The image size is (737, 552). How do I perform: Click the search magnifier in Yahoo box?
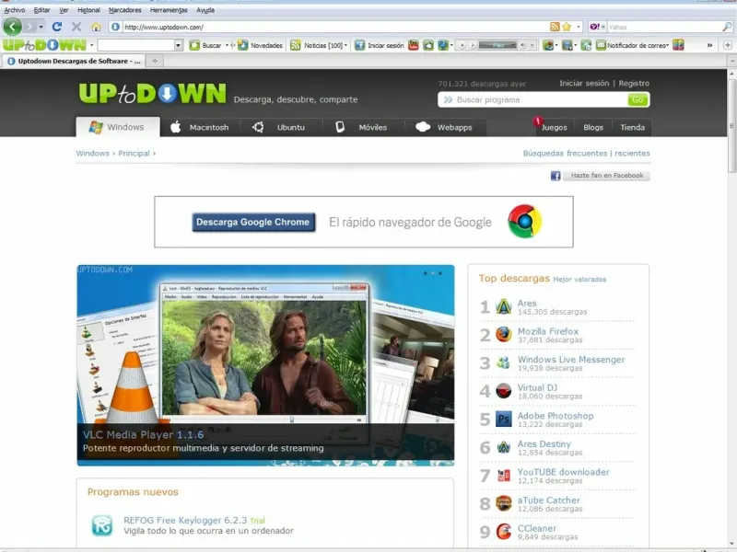pyautogui.click(x=727, y=27)
